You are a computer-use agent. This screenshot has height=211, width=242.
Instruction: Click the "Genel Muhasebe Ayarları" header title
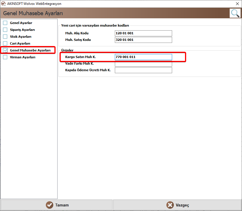[x=33, y=13]
